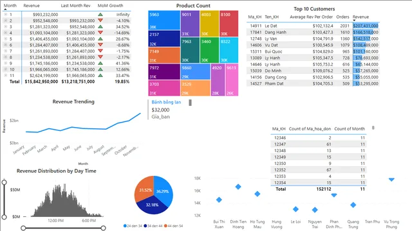Click the green up arrow beside 33.47%
The image size is (412, 231).
coord(100,75)
